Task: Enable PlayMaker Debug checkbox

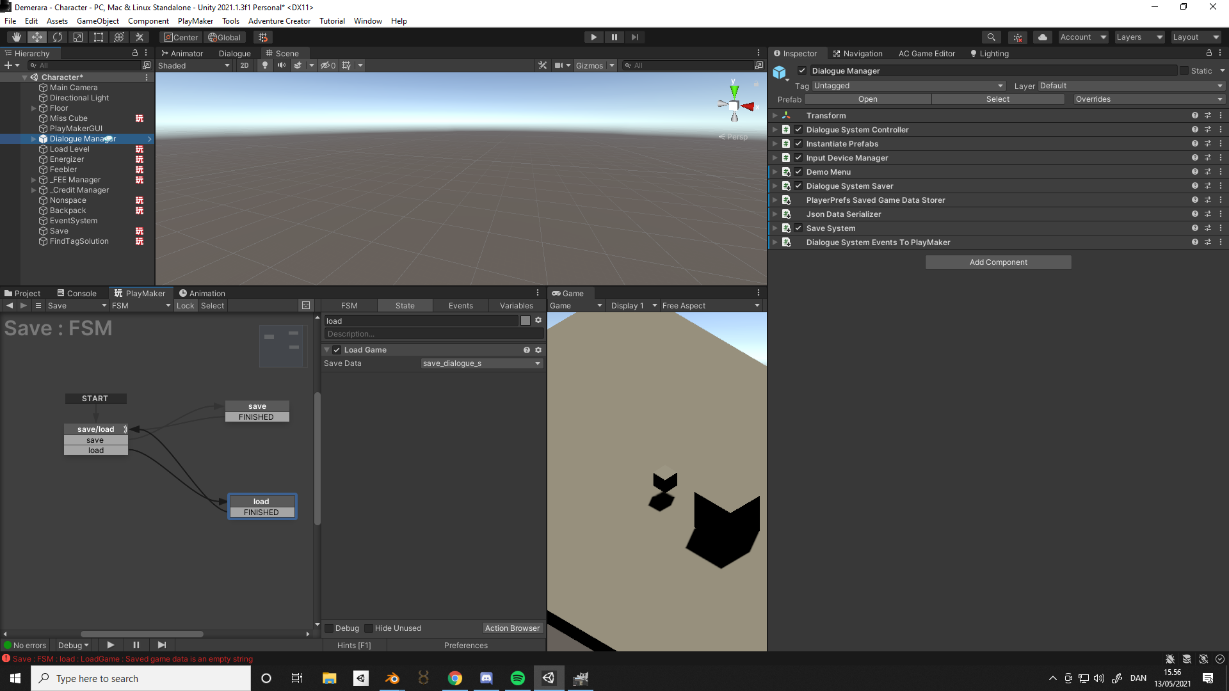Action: [329, 628]
